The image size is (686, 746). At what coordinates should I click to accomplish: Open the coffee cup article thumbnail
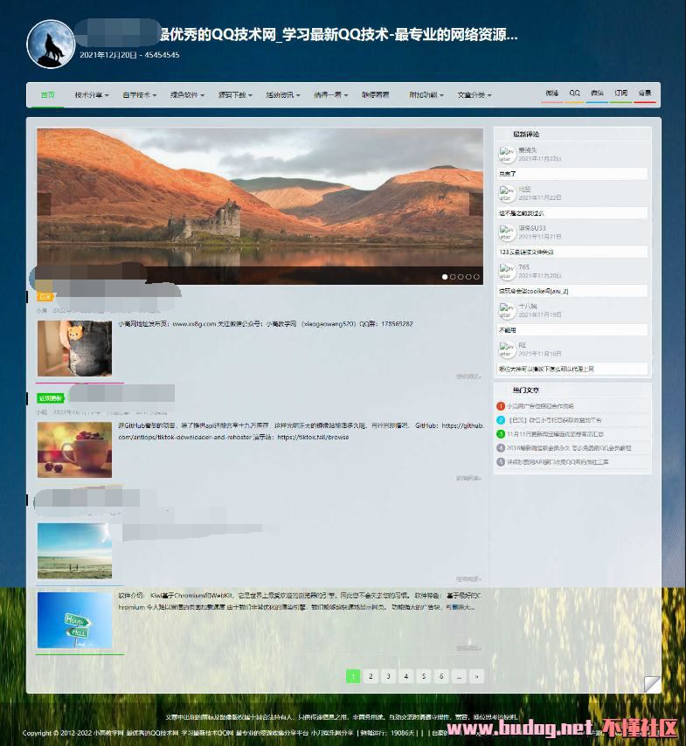click(74, 450)
